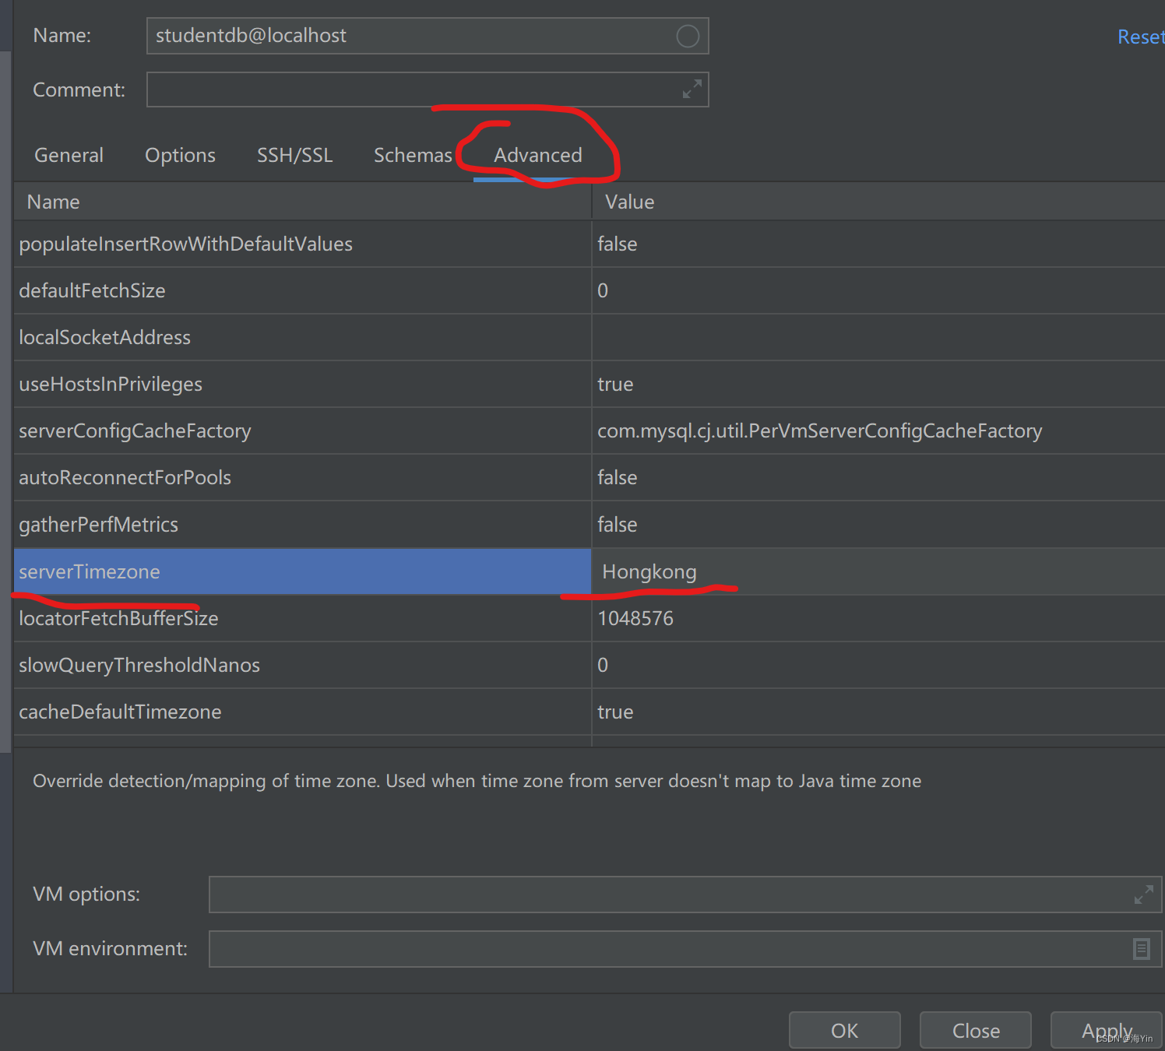
Task: Select the Advanced tab
Action: point(537,155)
